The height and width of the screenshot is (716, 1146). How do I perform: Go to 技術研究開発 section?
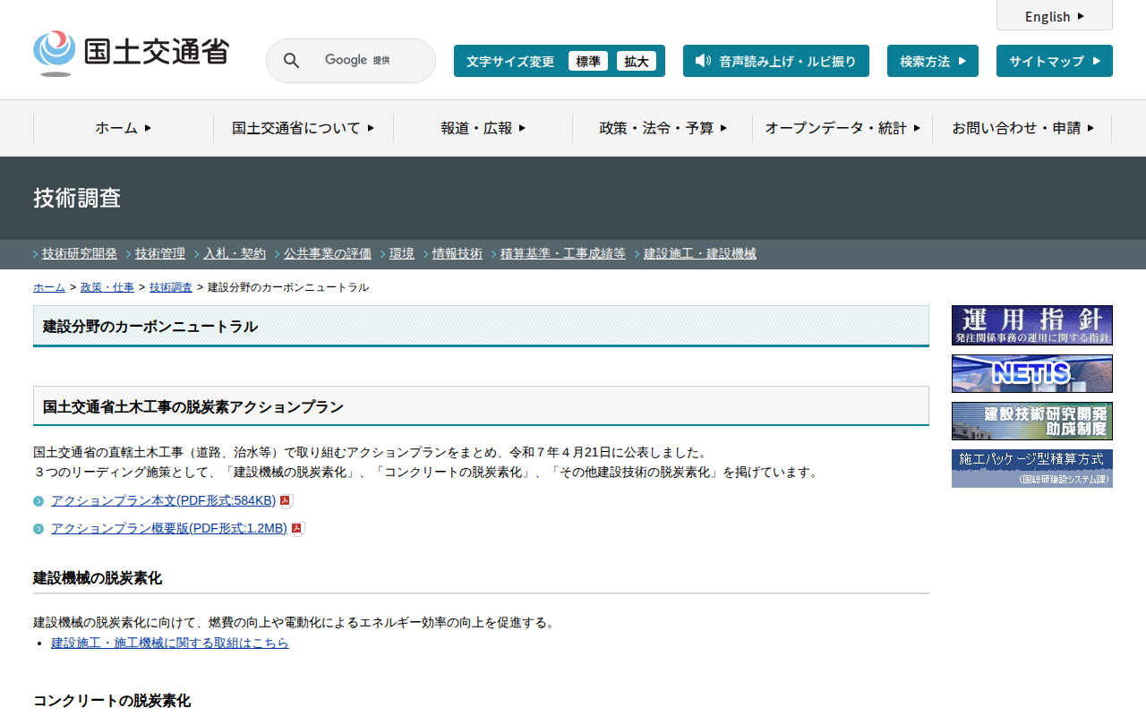(80, 253)
